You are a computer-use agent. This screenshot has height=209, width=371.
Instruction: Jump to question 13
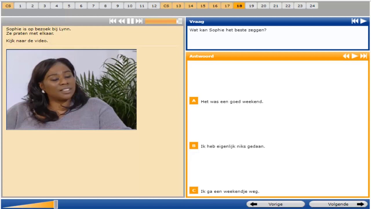(179, 6)
